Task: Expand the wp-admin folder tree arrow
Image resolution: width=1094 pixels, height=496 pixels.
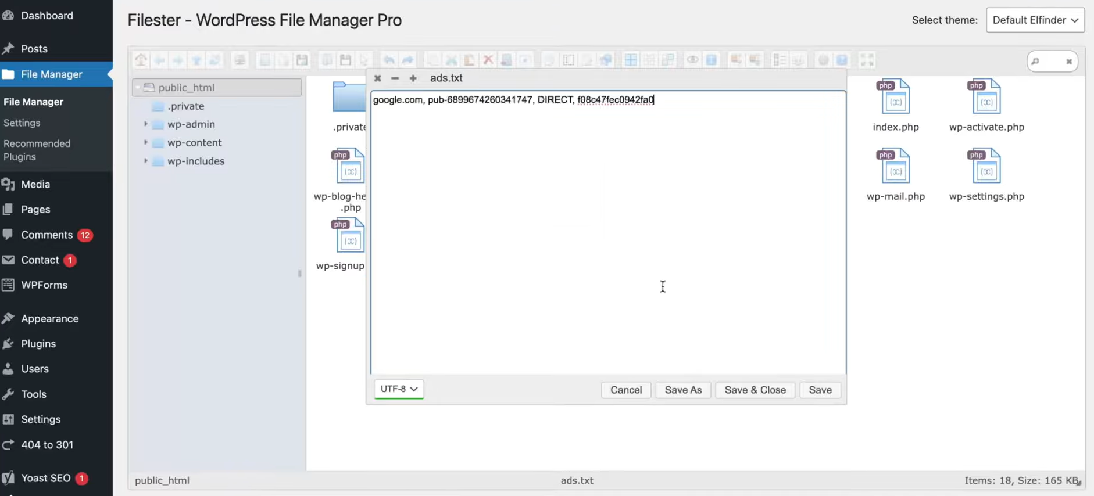Action: [145, 124]
